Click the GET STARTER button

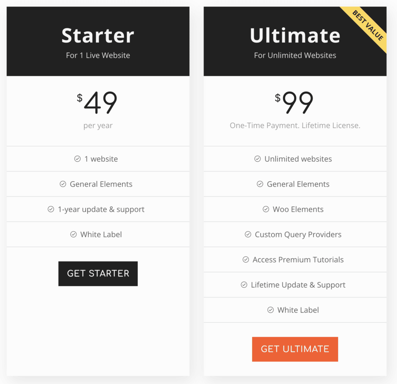coord(98,273)
